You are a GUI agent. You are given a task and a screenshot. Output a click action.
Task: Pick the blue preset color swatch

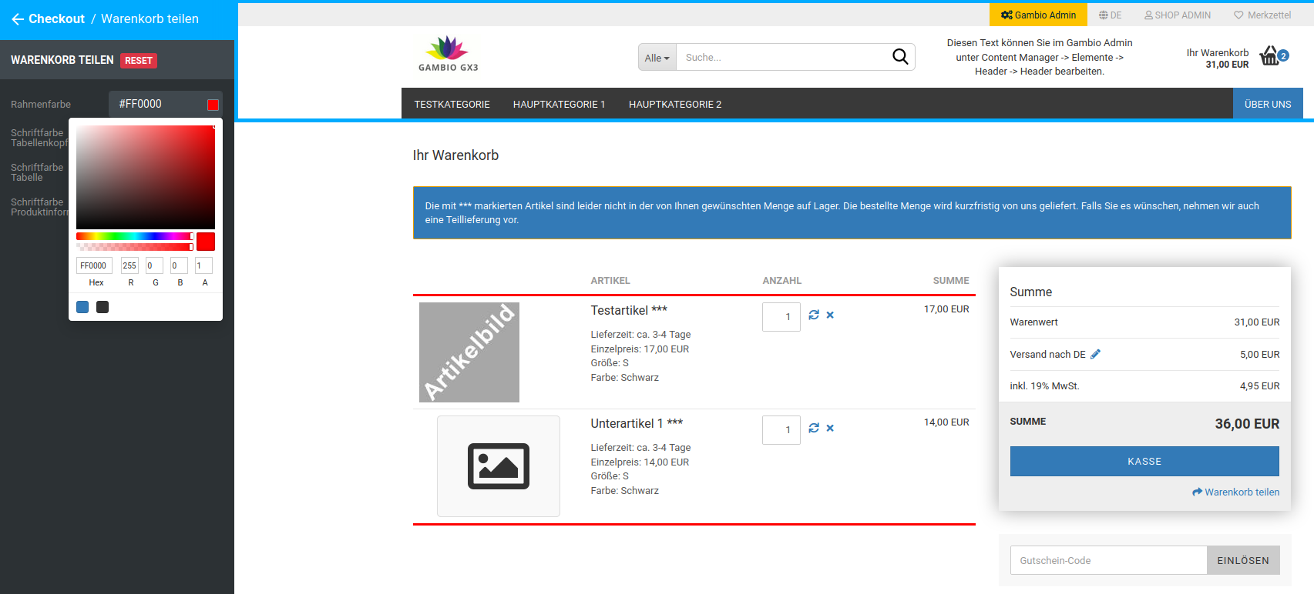tap(82, 307)
